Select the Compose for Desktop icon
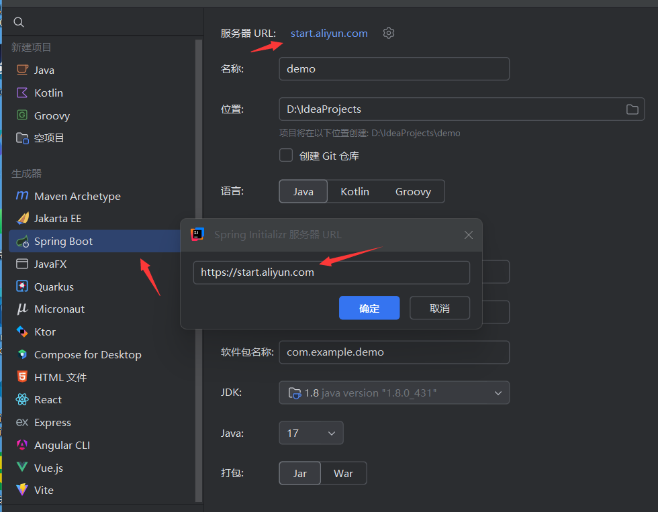658x512 pixels. coord(22,354)
